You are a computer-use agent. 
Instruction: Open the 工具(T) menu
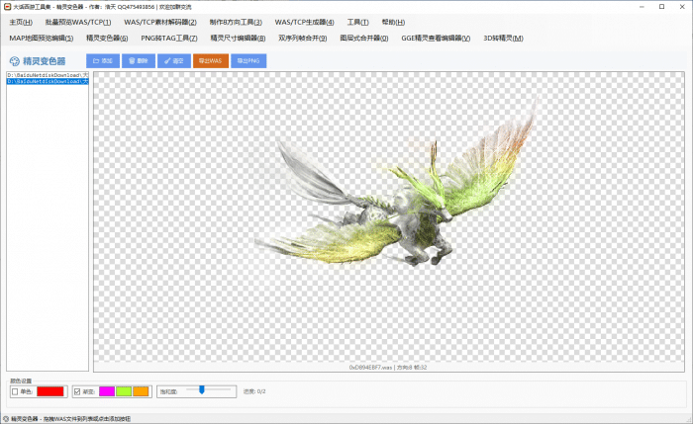click(357, 22)
